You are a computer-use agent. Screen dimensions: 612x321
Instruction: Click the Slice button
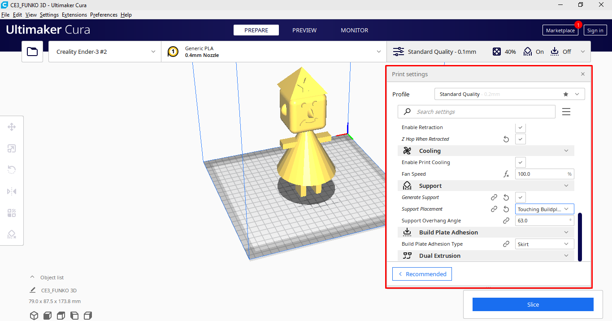tap(533, 304)
